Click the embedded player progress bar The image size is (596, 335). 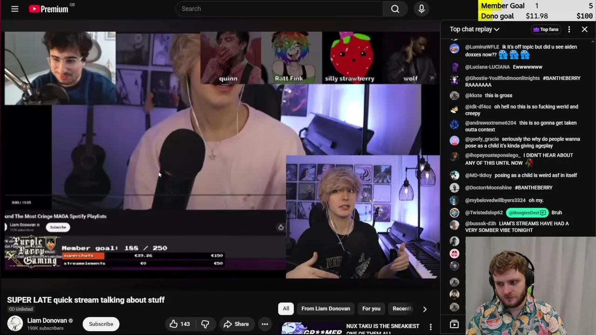click(145, 195)
